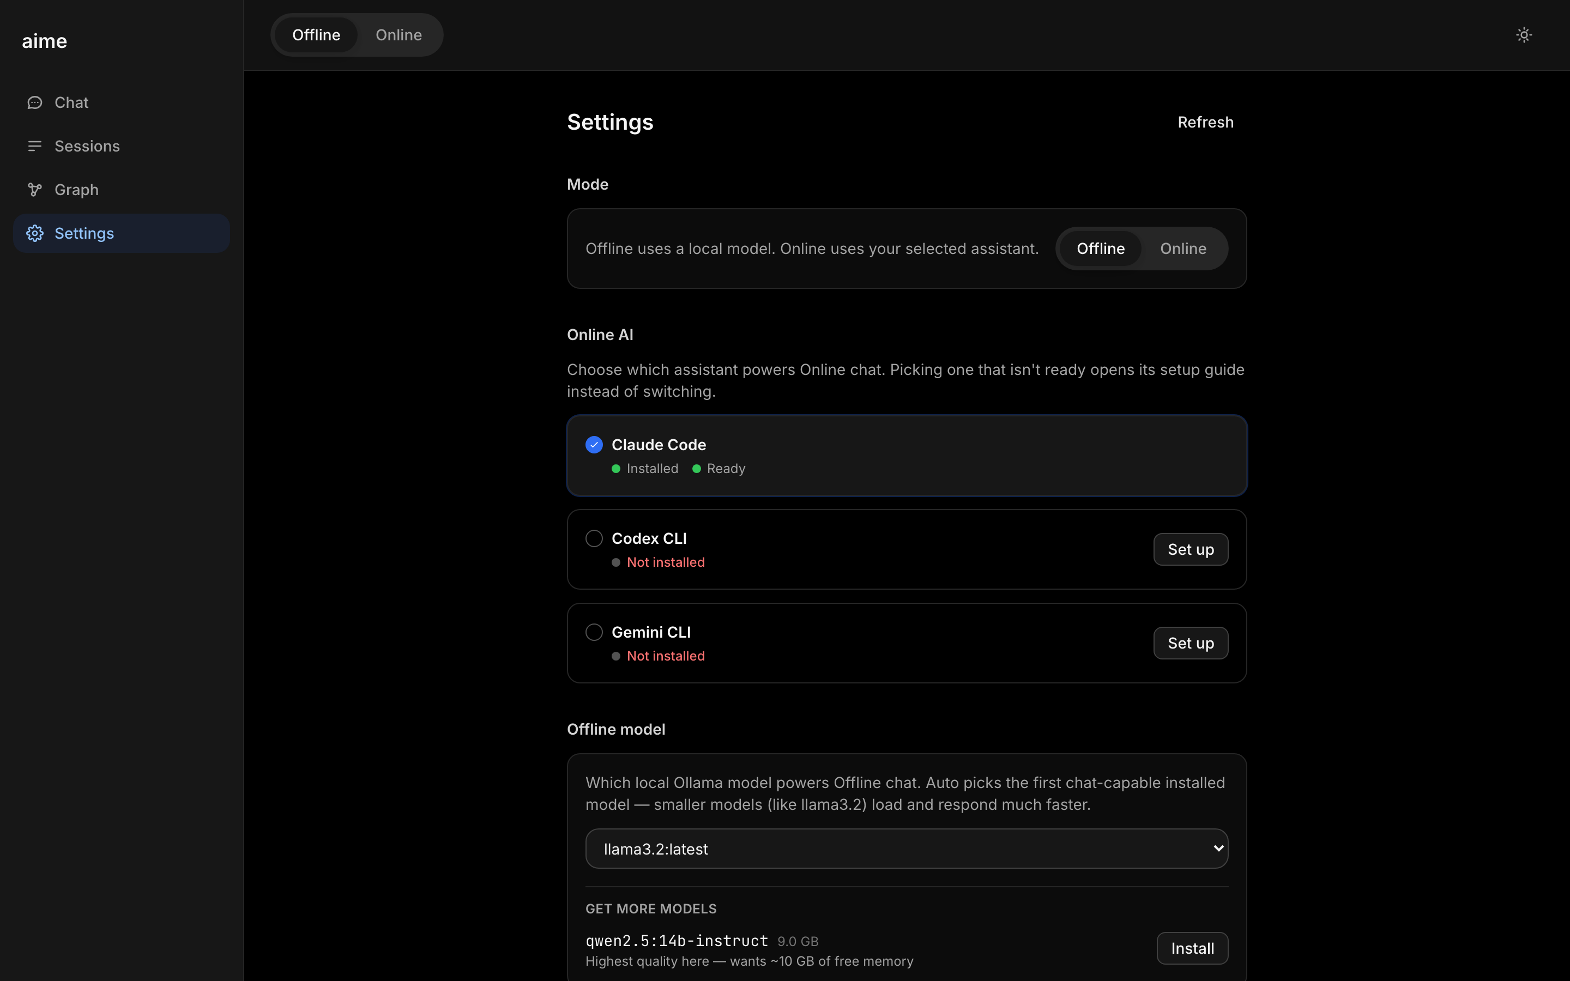Set up Codex CLI

(1191, 549)
